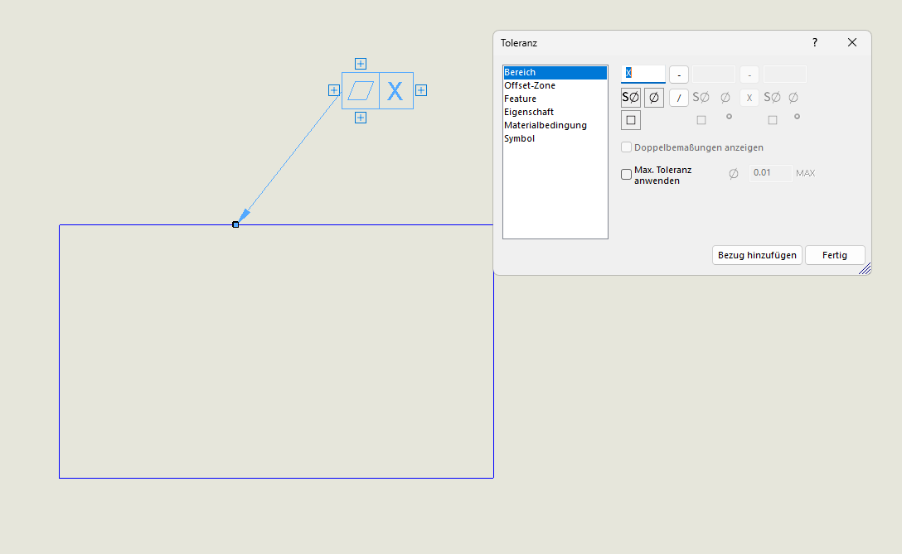902x554 pixels.
Task: Select the flatness parallelogram symbol cell
Action: 361,91
